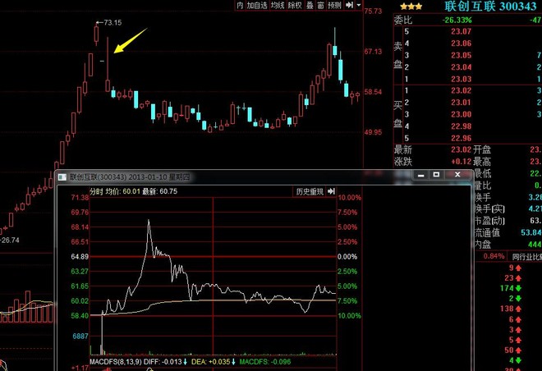Click the popup 最新 60.75 readout
The height and width of the screenshot is (371, 542).
[x=159, y=191]
